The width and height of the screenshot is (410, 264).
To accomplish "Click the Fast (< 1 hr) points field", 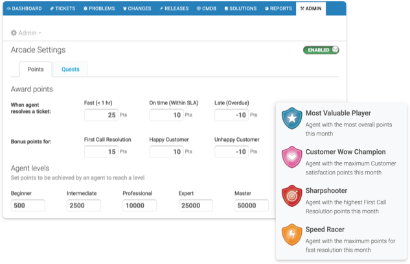I will tap(100, 115).
